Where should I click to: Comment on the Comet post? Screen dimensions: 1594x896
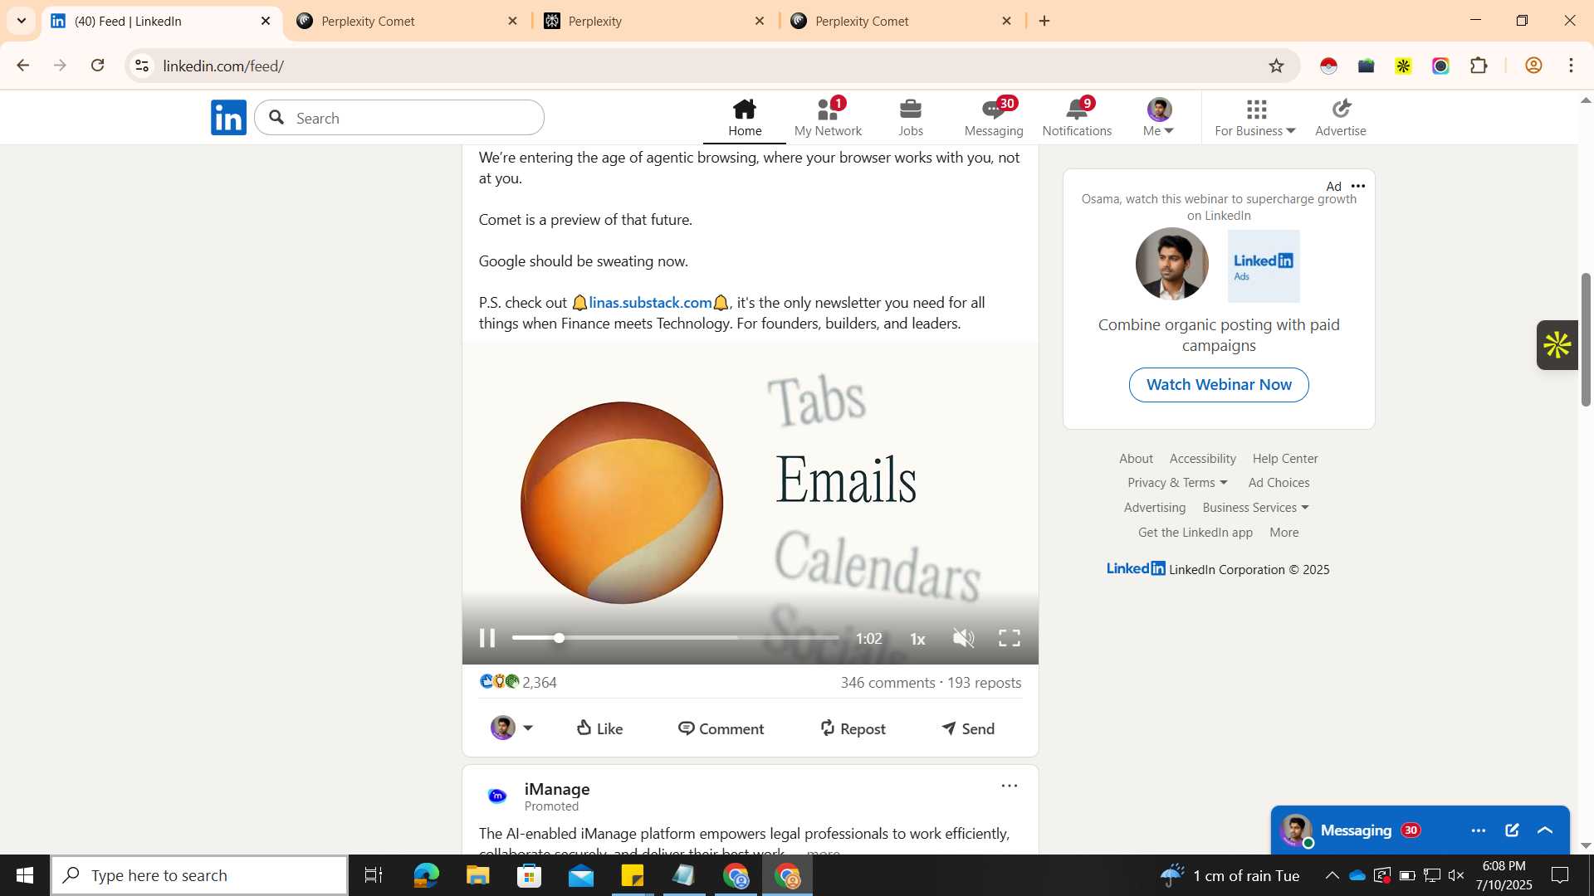click(721, 728)
